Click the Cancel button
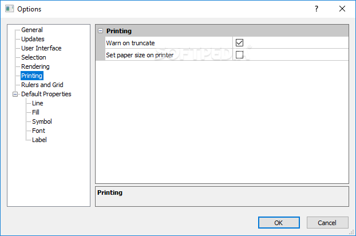 point(327,222)
